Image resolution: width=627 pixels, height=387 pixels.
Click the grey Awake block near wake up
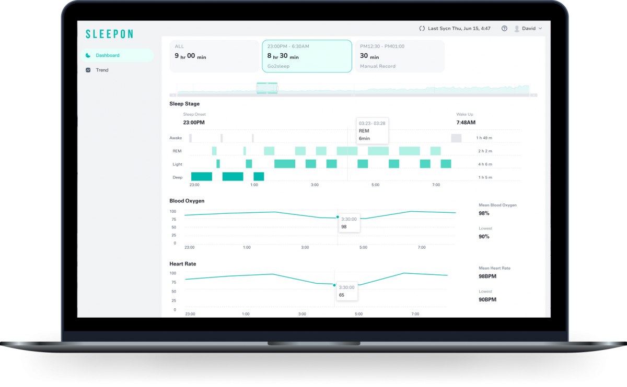pyautogui.click(x=457, y=138)
